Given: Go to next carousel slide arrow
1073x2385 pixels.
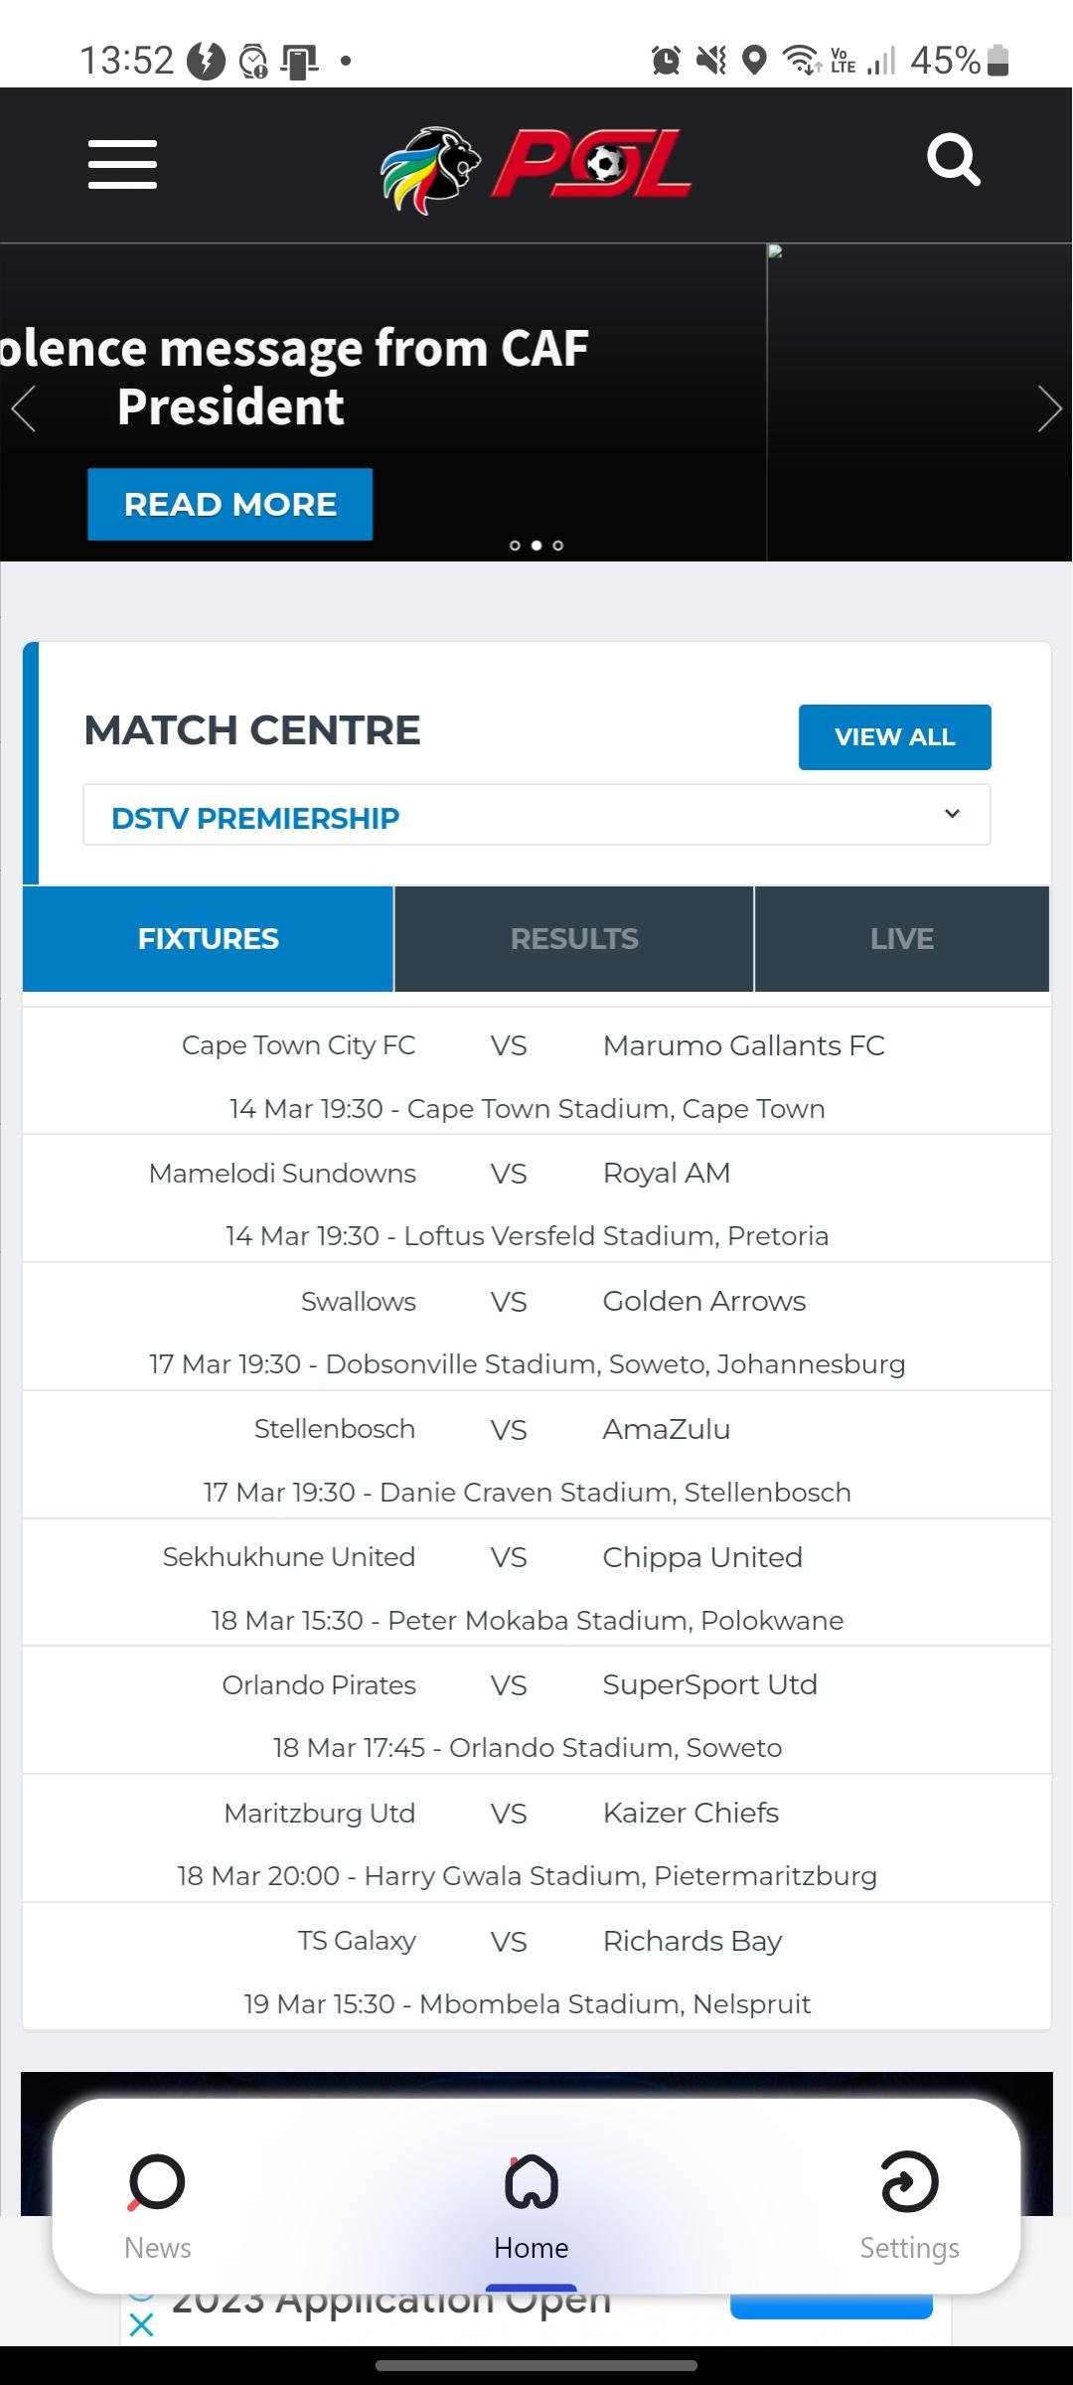Looking at the screenshot, I should [x=1049, y=408].
